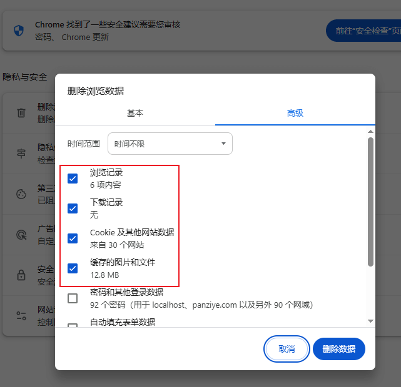Image resolution: width=401 pixels, height=387 pixels.
Task: Click the trash can icon in settings list
Action: tap(21, 113)
